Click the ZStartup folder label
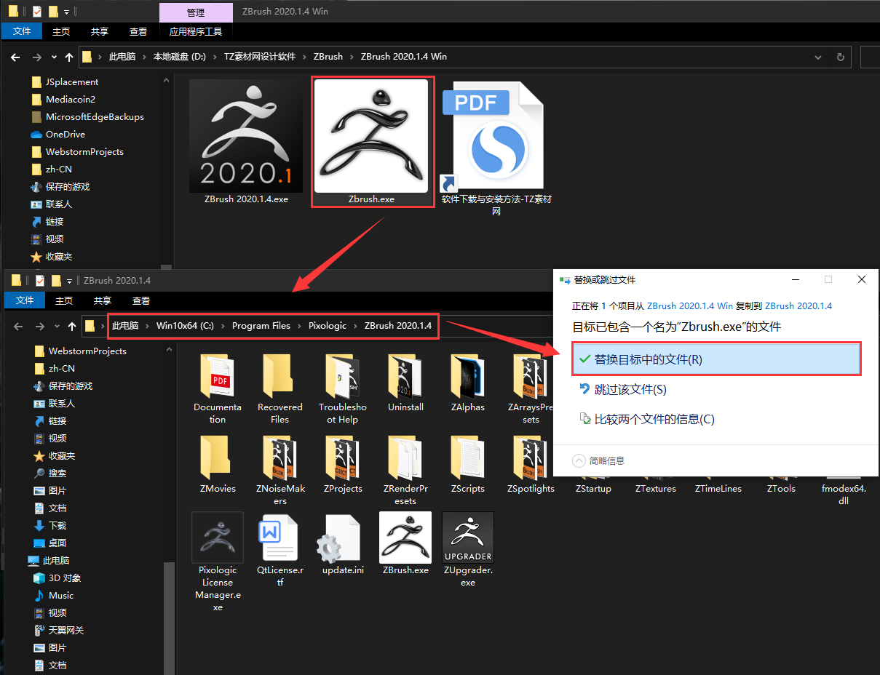This screenshot has width=880, height=675. coord(593,489)
